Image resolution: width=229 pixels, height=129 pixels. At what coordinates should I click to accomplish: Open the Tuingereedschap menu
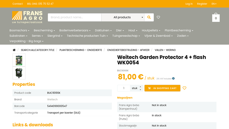[126, 36]
